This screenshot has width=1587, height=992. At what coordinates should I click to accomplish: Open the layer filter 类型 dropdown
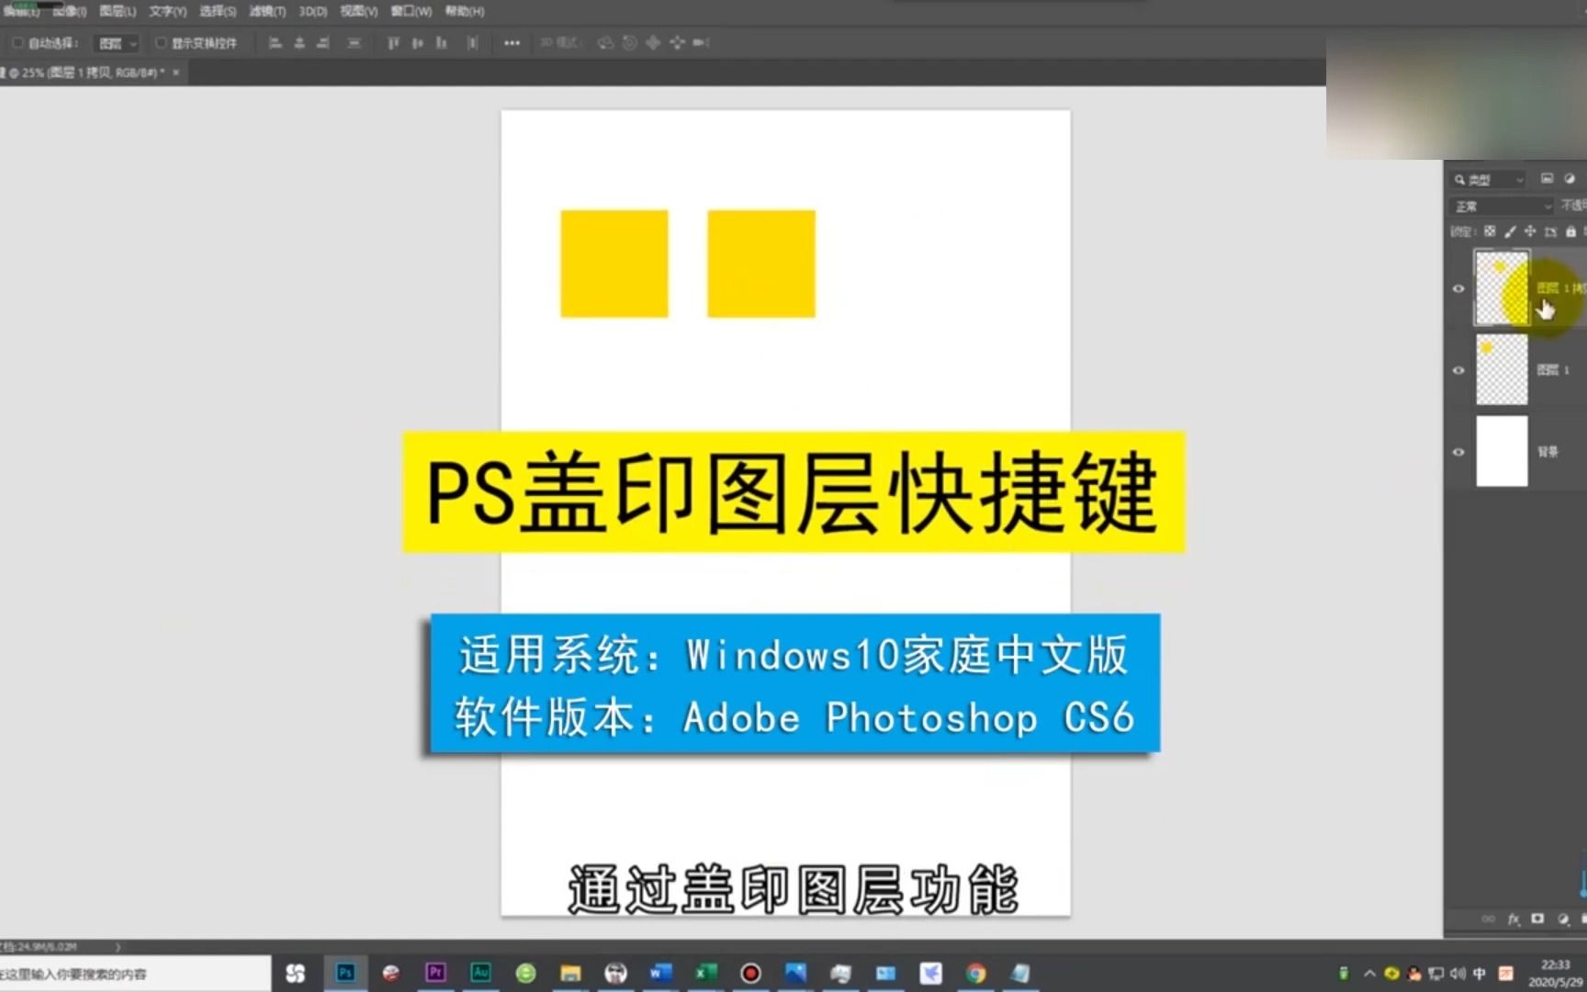(x=1488, y=179)
